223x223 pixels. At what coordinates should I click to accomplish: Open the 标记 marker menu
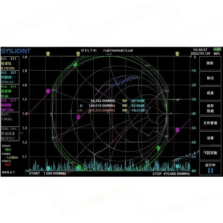pos(210,78)
